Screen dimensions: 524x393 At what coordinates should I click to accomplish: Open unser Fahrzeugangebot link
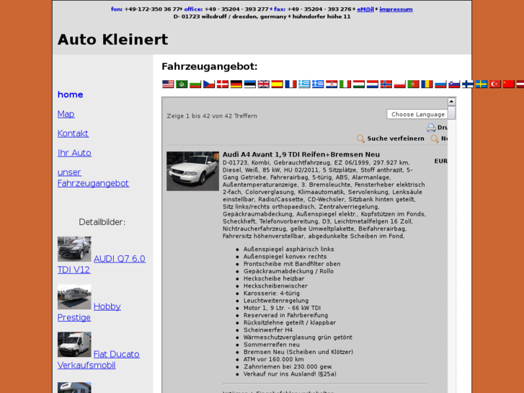[x=93, y=177]
